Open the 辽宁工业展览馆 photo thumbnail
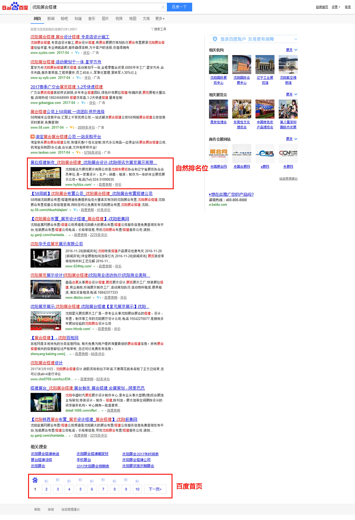355x520 pixels. point(265,65)
